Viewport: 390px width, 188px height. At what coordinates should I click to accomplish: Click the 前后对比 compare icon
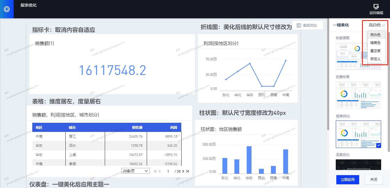[x=299, y=25]
